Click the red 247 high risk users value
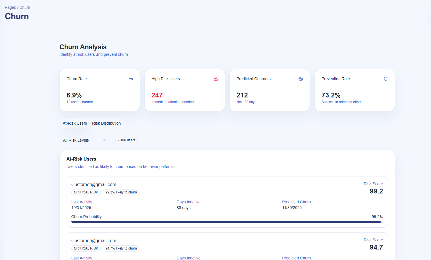 coord(157,95)
